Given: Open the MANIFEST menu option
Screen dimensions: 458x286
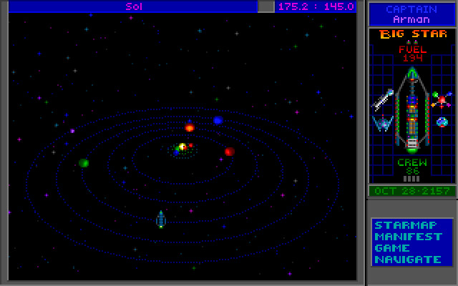Looking at the screenshot, I should click(409, 237).
